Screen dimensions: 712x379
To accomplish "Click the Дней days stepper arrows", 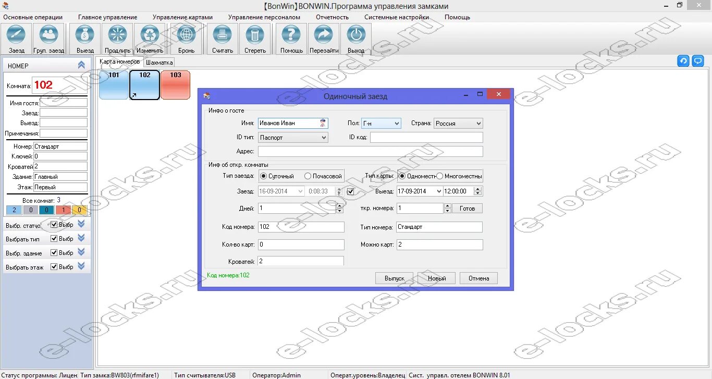I will point(340,208).
